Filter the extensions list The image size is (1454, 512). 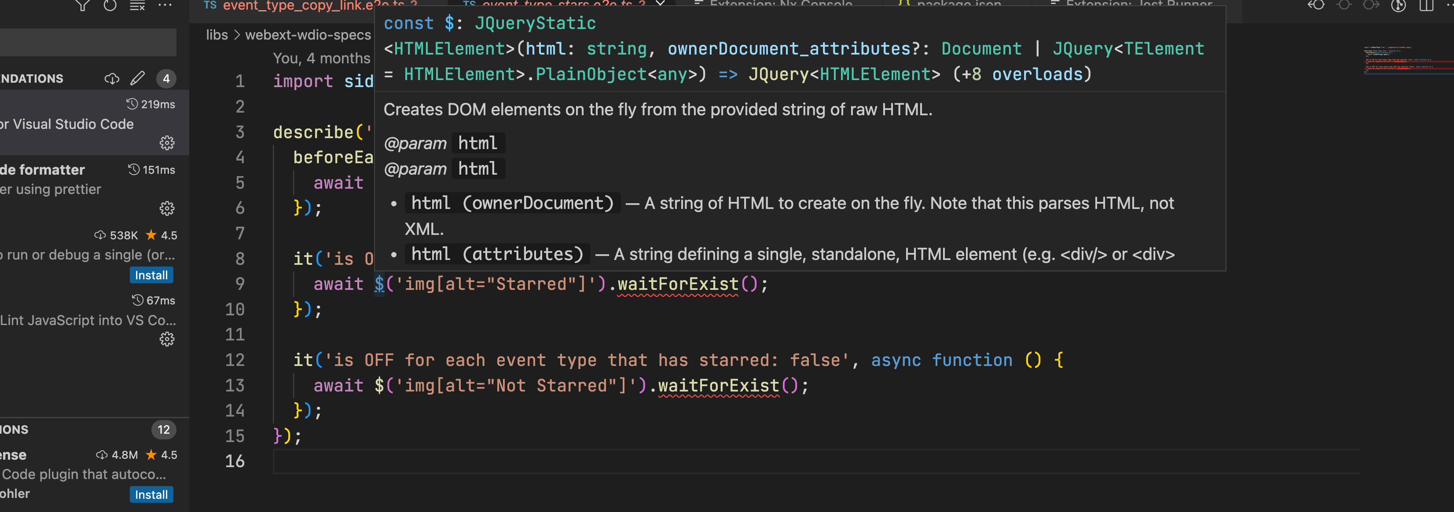84,5
